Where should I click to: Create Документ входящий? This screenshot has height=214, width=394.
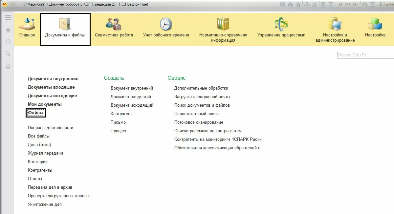click(131, 97)
